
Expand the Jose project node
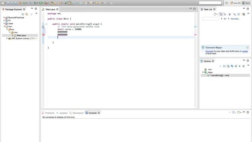pyautogui.click(x=4, y=23)
